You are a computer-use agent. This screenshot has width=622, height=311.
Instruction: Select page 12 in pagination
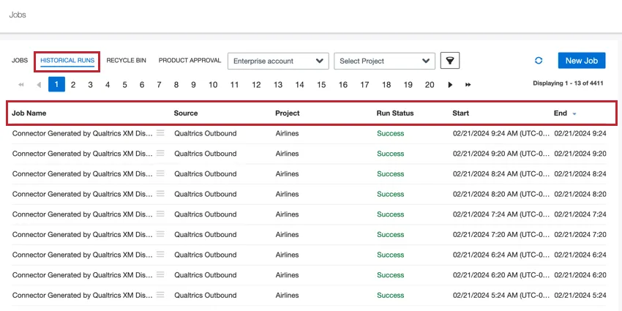[256, 85]
